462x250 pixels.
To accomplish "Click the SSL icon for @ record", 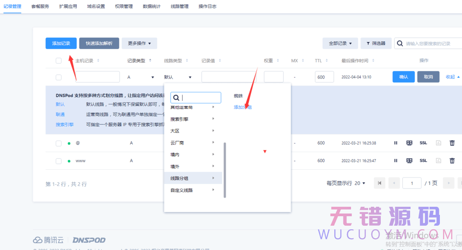I will [x=423, y=143].
